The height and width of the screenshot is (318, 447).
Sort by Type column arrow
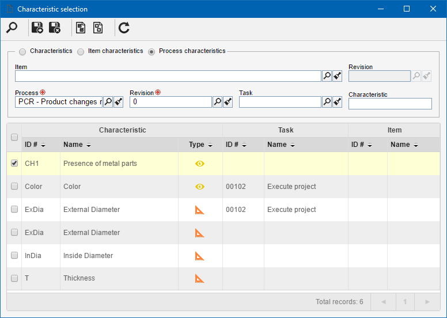(x=210, y=145)
